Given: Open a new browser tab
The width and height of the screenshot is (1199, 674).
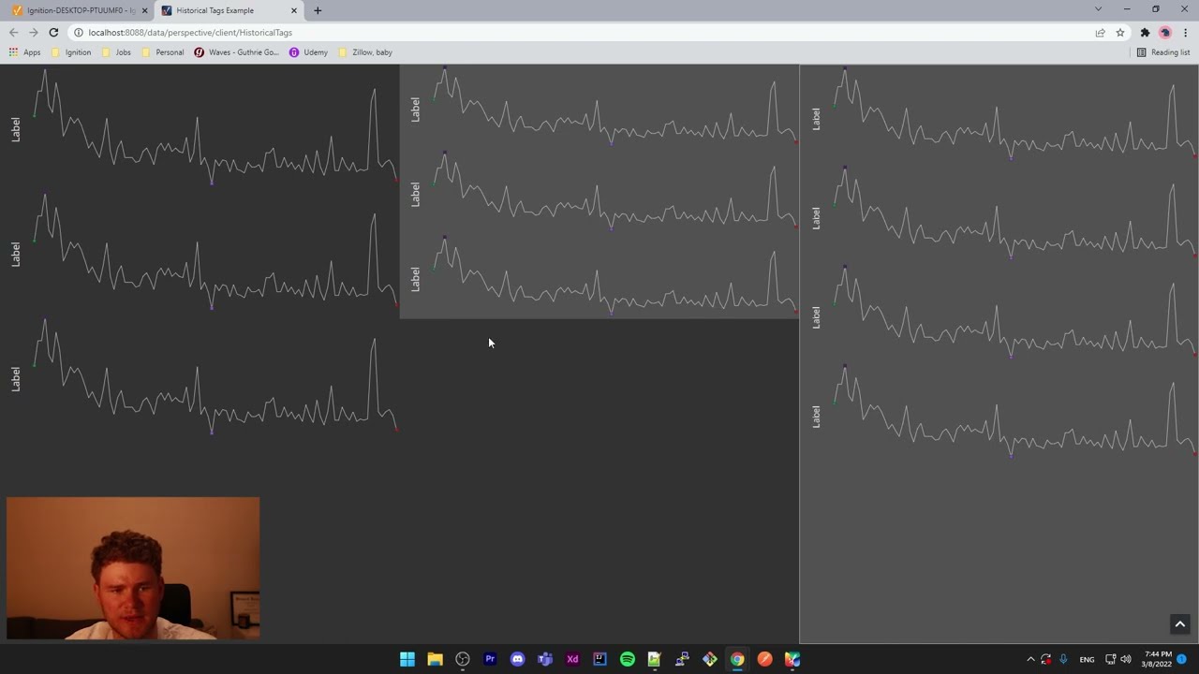Looking at the screenshot, I should 318,10.
